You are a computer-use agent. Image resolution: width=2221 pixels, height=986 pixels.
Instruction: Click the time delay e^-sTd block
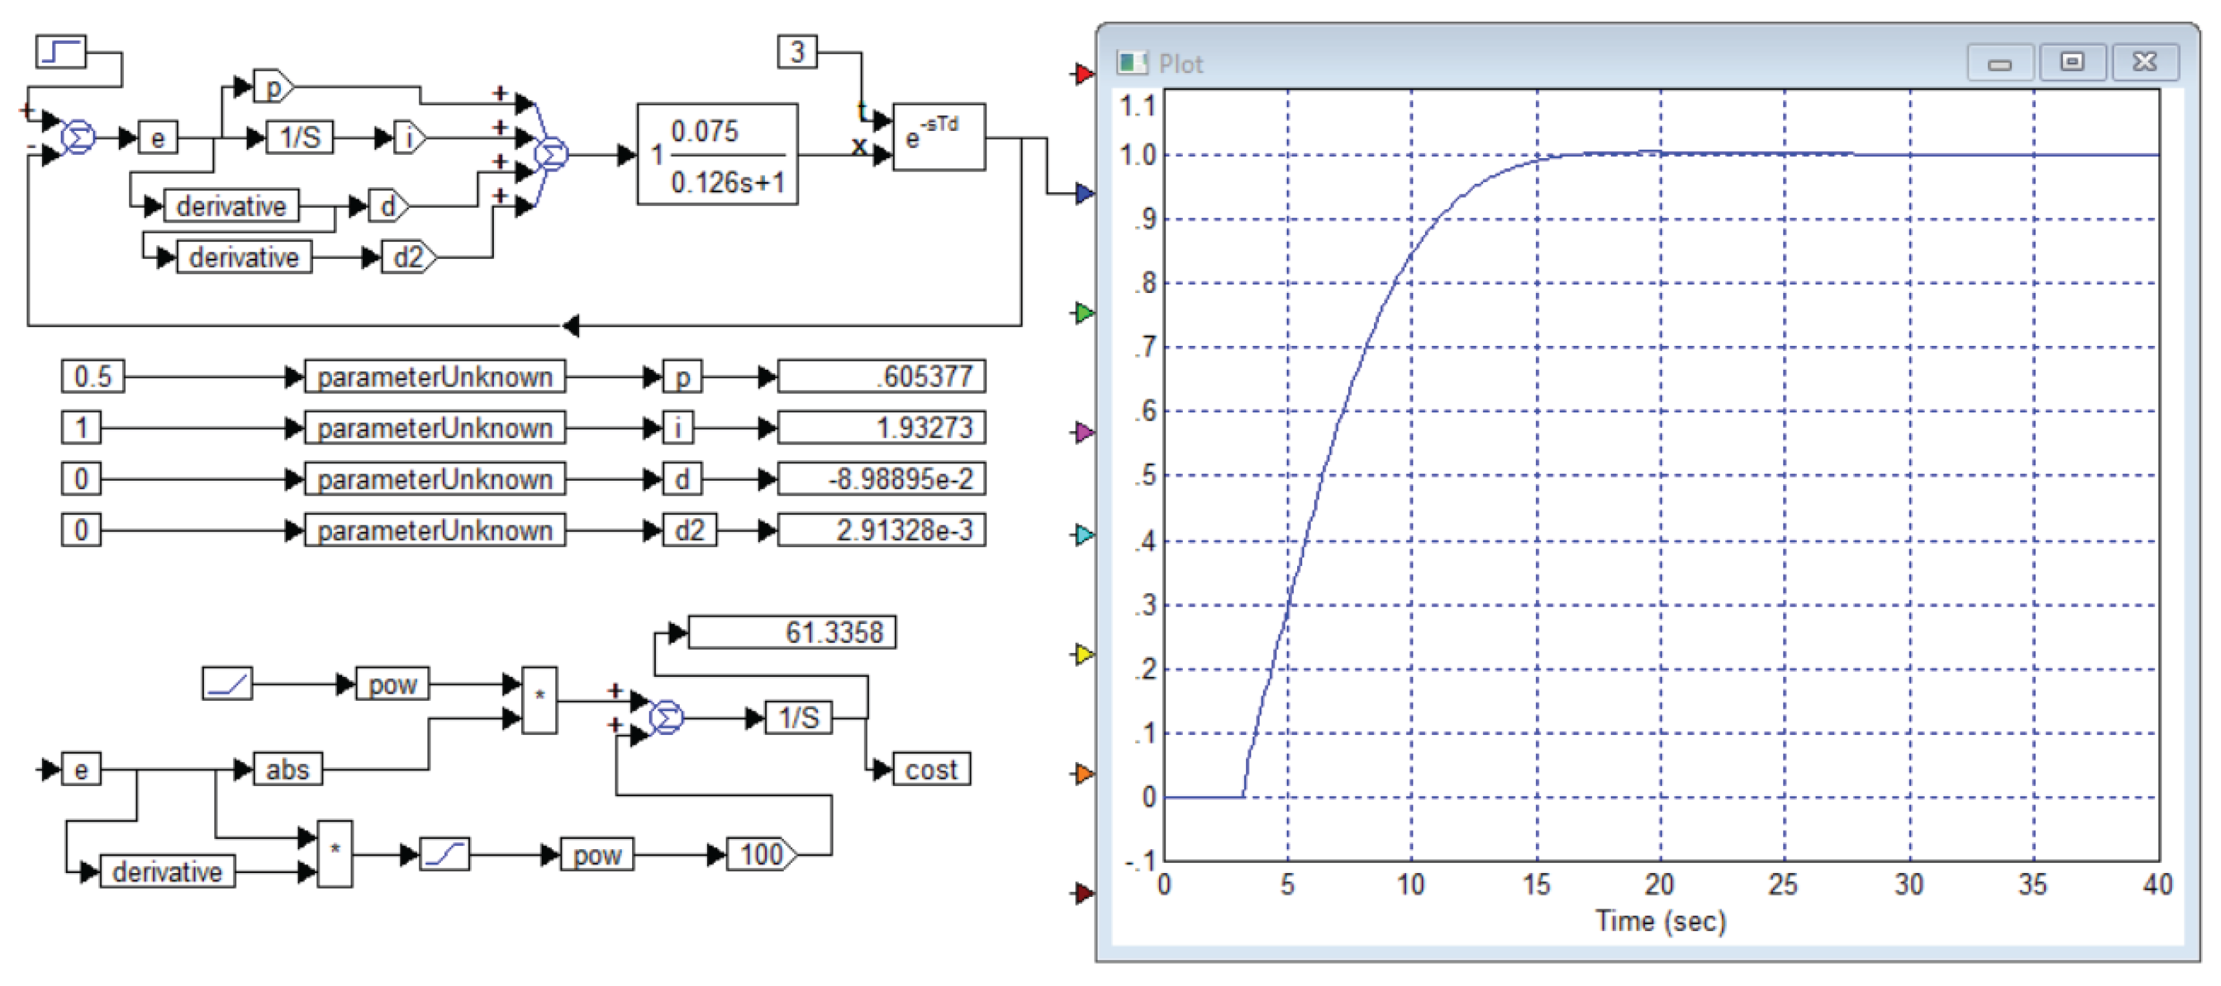(938, 138)
